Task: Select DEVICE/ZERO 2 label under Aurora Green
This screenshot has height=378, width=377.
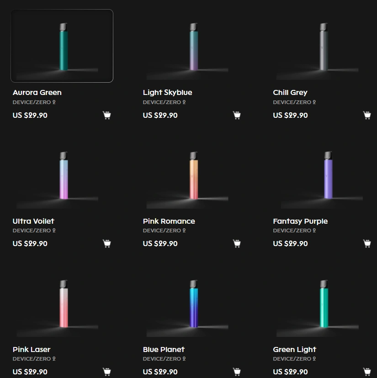Action: tap(34, 102)
